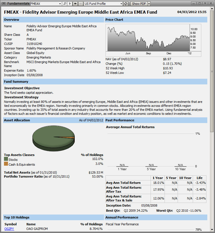The height and width of the screenshot is (233, 215).
Task: Click the Fund Summary section header
Action: pos(105,82)
